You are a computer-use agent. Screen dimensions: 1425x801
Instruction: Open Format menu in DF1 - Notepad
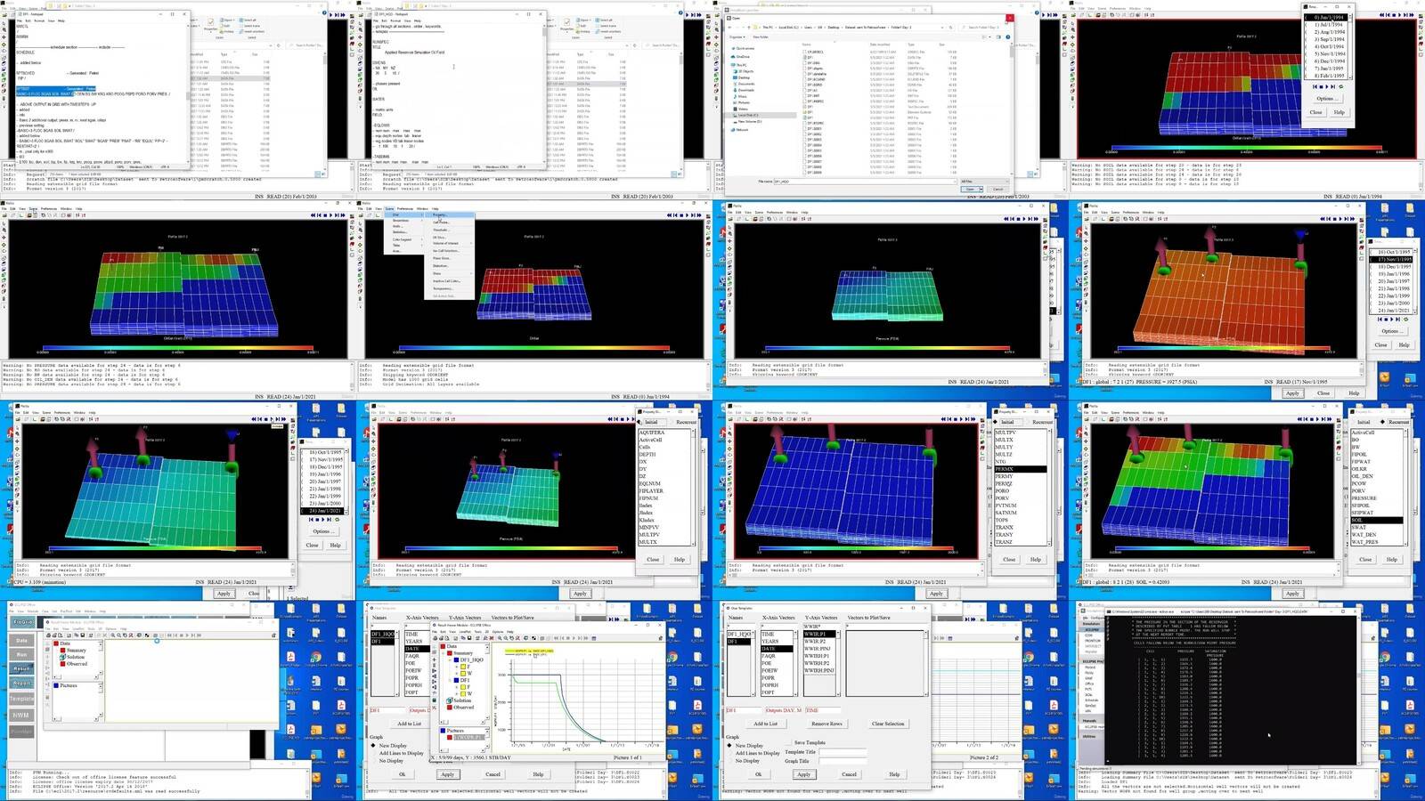(x=39, y=20)
